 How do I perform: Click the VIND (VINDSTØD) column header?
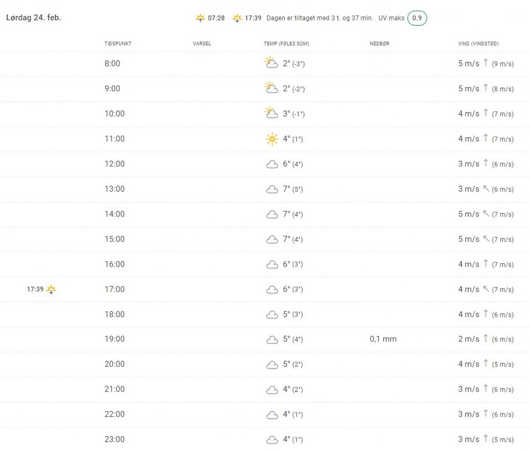478,44
